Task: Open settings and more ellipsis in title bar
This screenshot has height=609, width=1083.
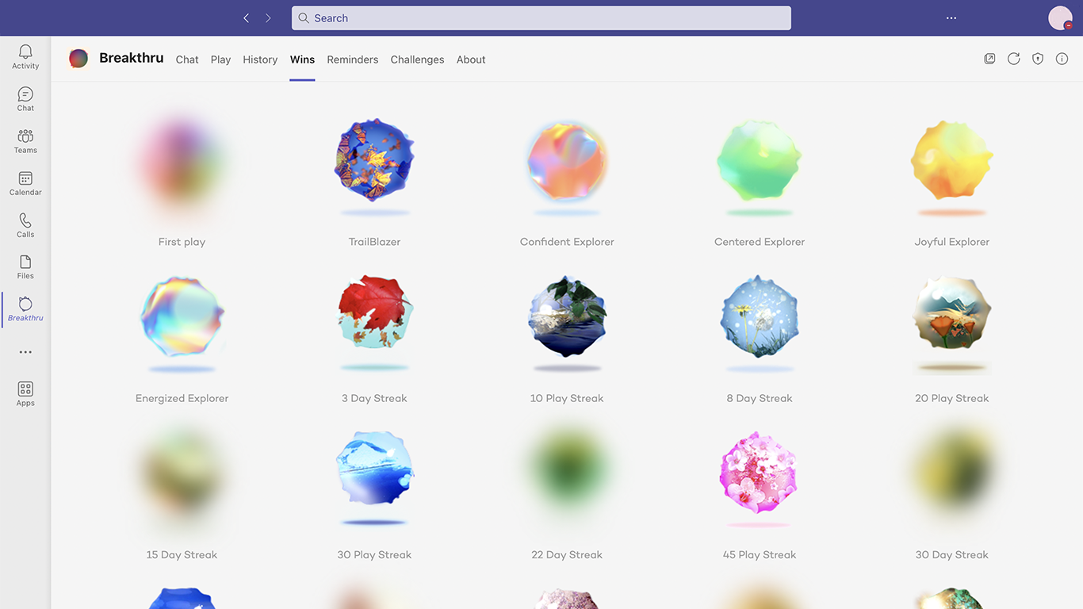Action: 951,18
